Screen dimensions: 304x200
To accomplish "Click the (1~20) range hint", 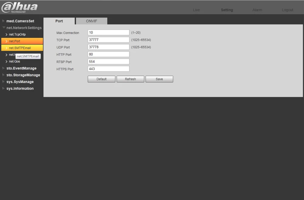I will (x=136, y=33).
